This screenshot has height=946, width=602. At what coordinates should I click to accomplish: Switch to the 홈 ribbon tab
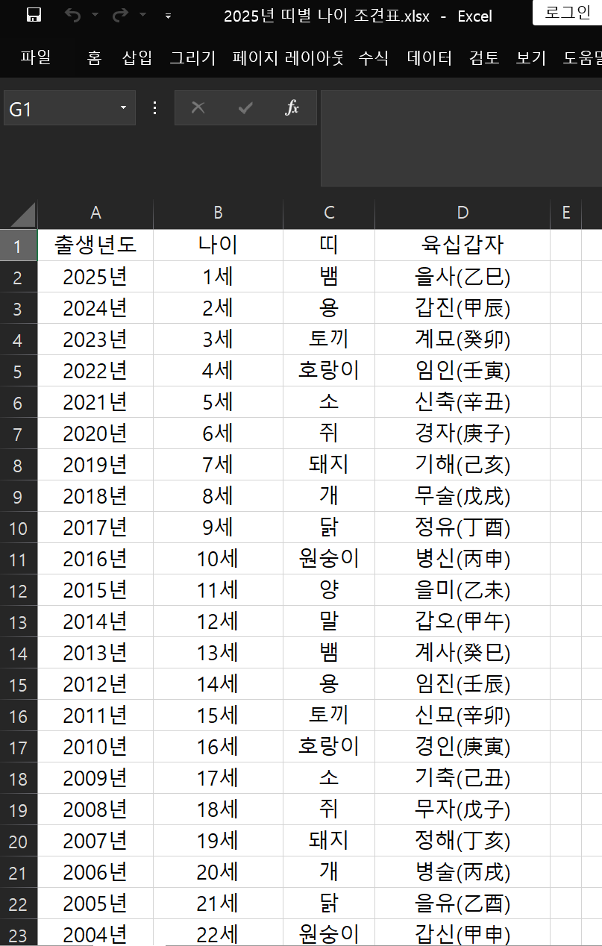coord(94,57)
